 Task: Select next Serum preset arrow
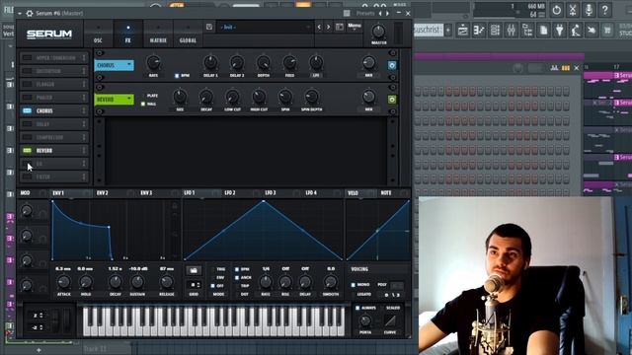click(x=329, y=27)
